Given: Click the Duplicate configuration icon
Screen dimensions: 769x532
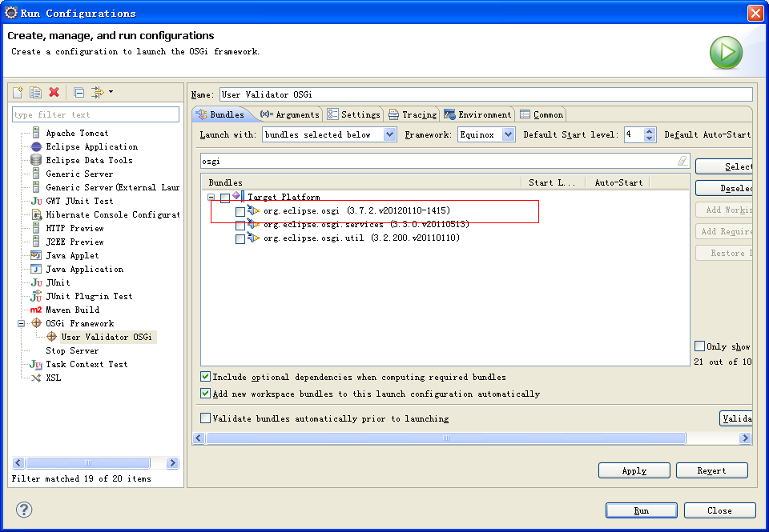Looking at the screenshot, I should click(x=36, y=92).
